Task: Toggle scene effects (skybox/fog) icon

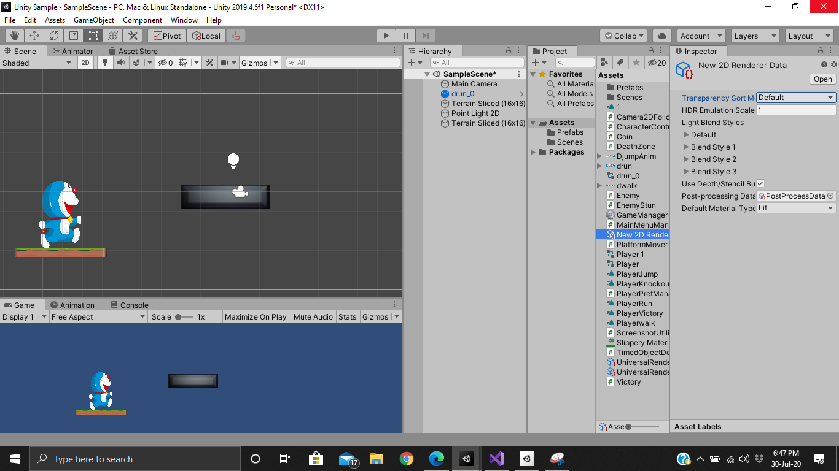Action: [138, 63]
